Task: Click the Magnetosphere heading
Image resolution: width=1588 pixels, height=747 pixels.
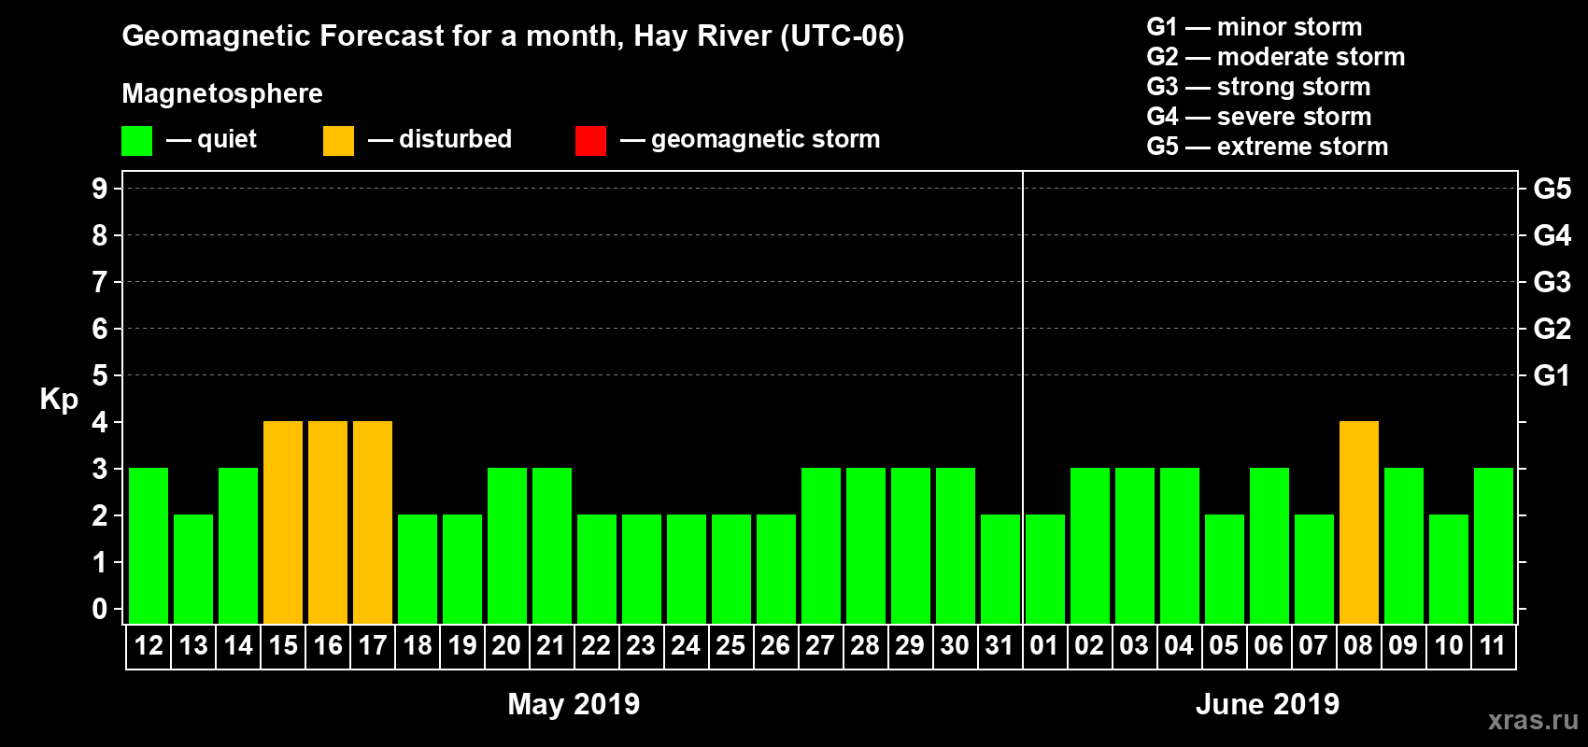Action: tap(222, 93)
